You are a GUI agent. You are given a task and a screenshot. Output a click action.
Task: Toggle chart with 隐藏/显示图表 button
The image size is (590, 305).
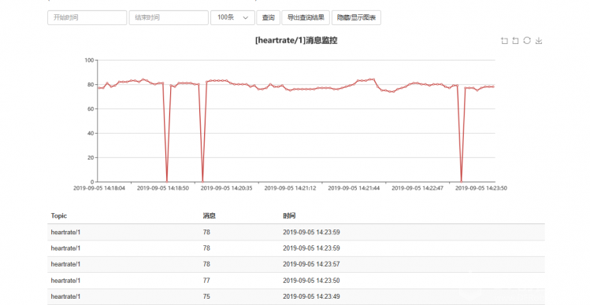(x=356, y=17)
